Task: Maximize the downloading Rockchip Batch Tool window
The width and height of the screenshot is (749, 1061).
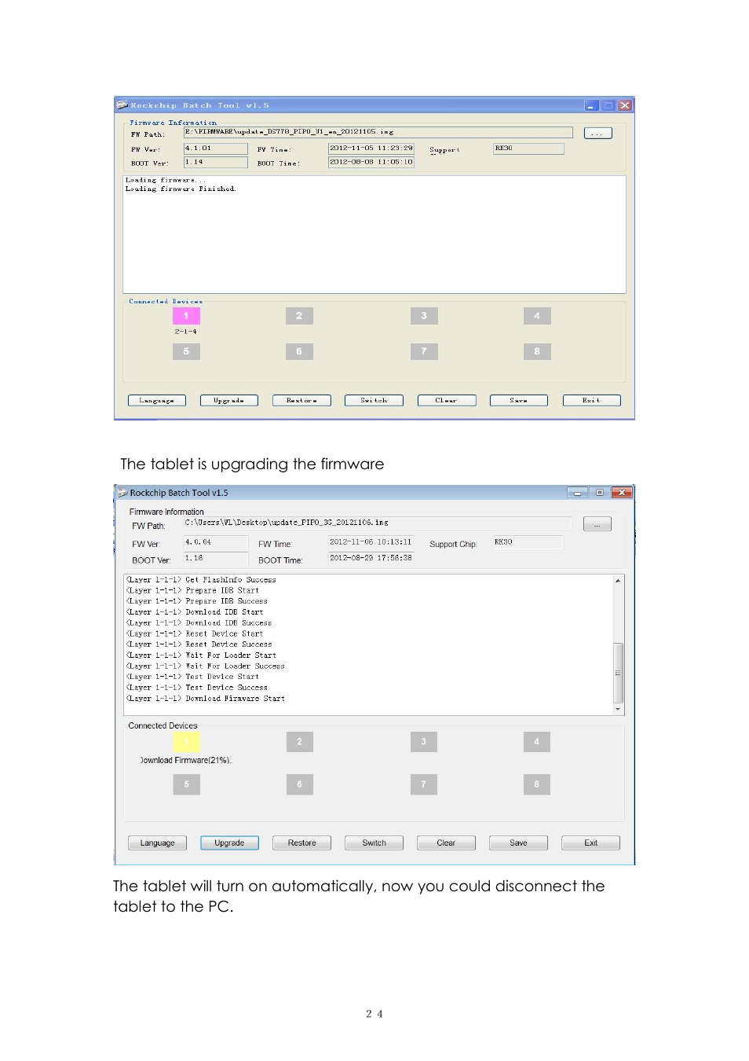Action: tap(600, 493)
